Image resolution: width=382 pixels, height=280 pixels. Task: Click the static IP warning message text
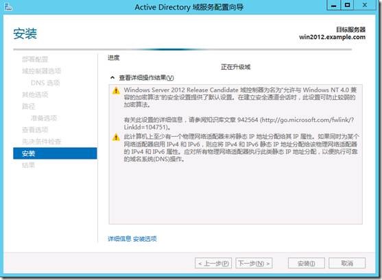(x=241, y=148)
